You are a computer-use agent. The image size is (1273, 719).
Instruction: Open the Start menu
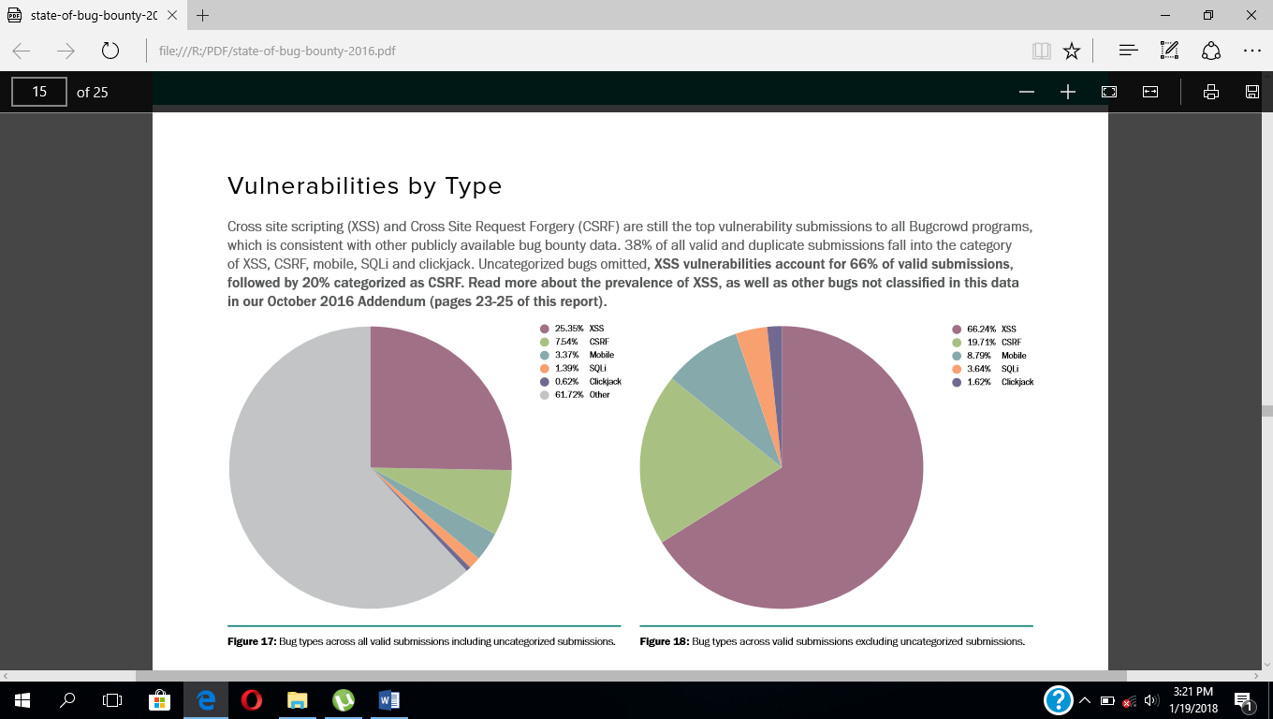[x=19, y=700]
